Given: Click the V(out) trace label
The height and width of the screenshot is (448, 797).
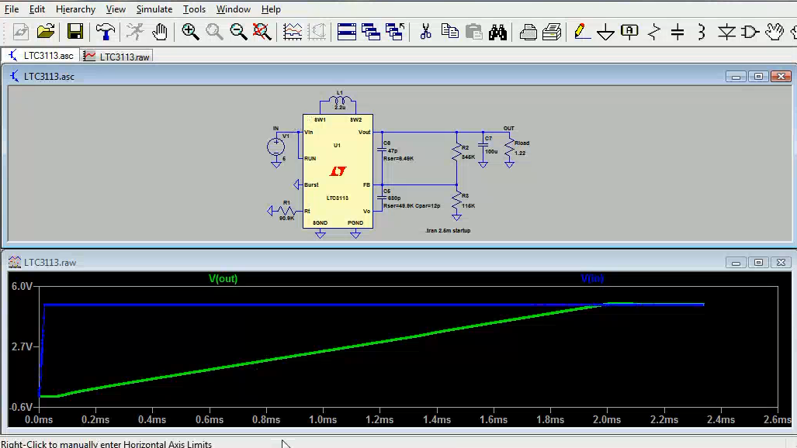Looking at the screenshot, I should pos(224,278).
